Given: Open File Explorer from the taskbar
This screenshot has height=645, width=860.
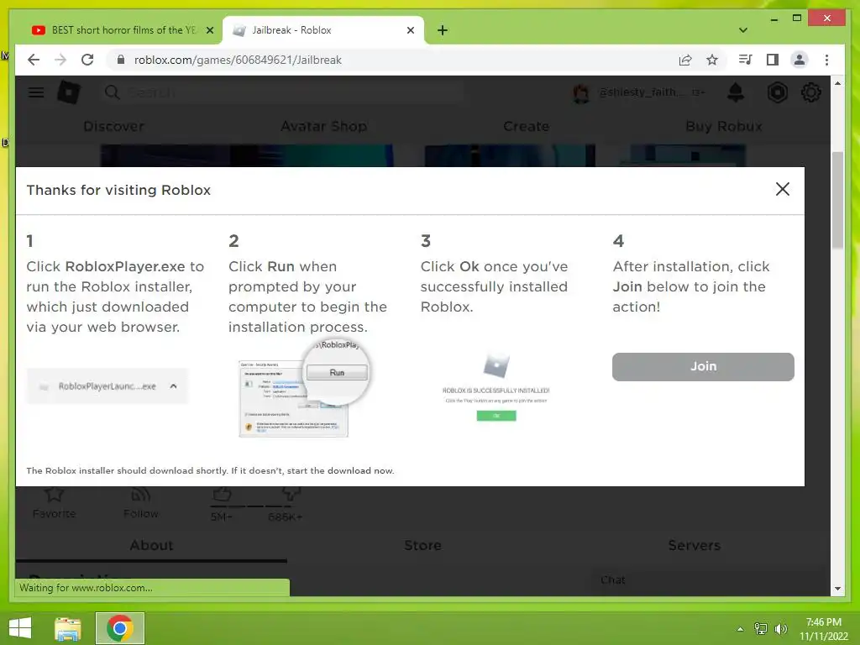Looking at the screenshot, I should (68, 628).
